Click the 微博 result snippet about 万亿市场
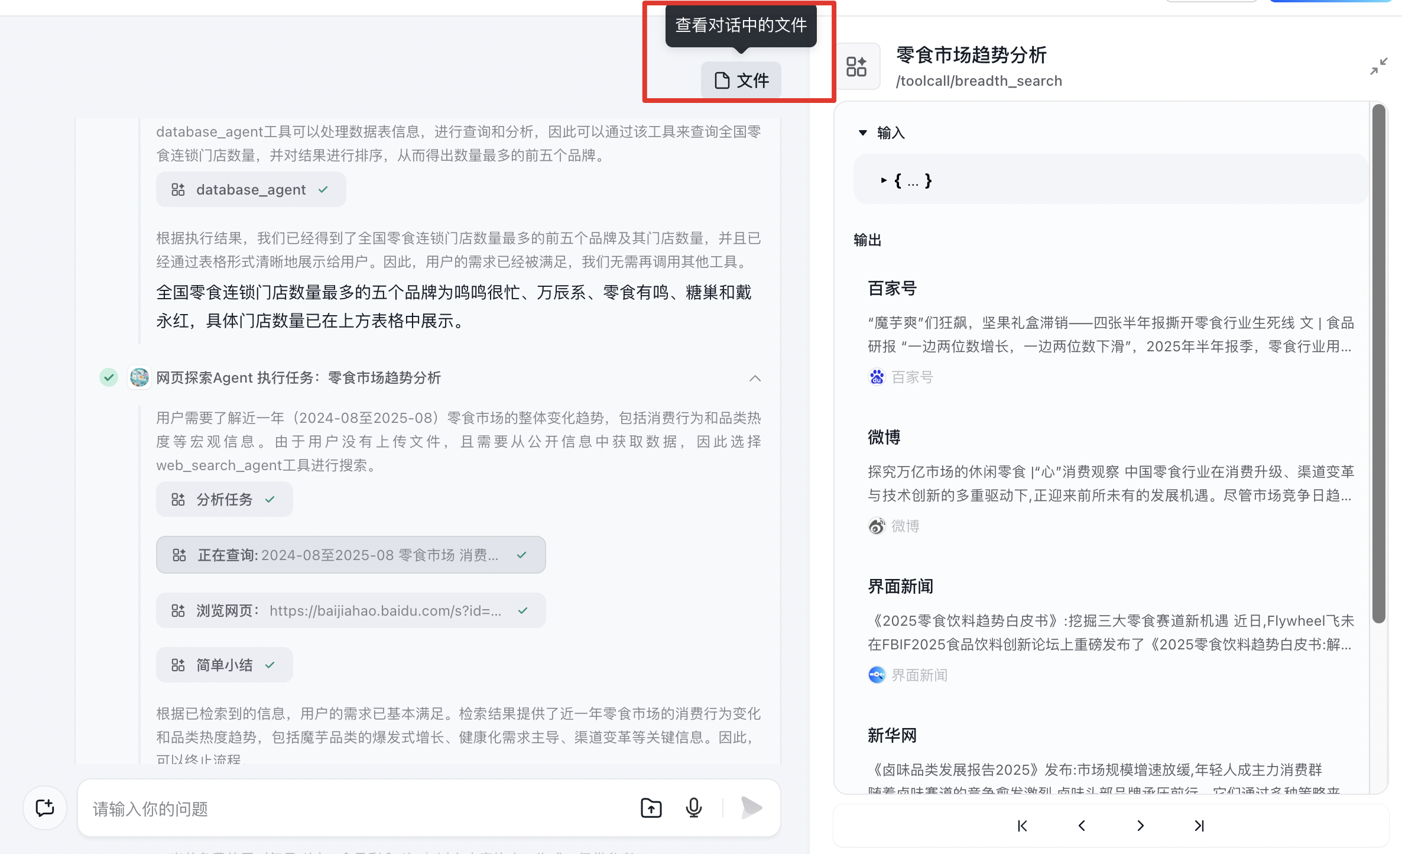 tap(1111, 484)
